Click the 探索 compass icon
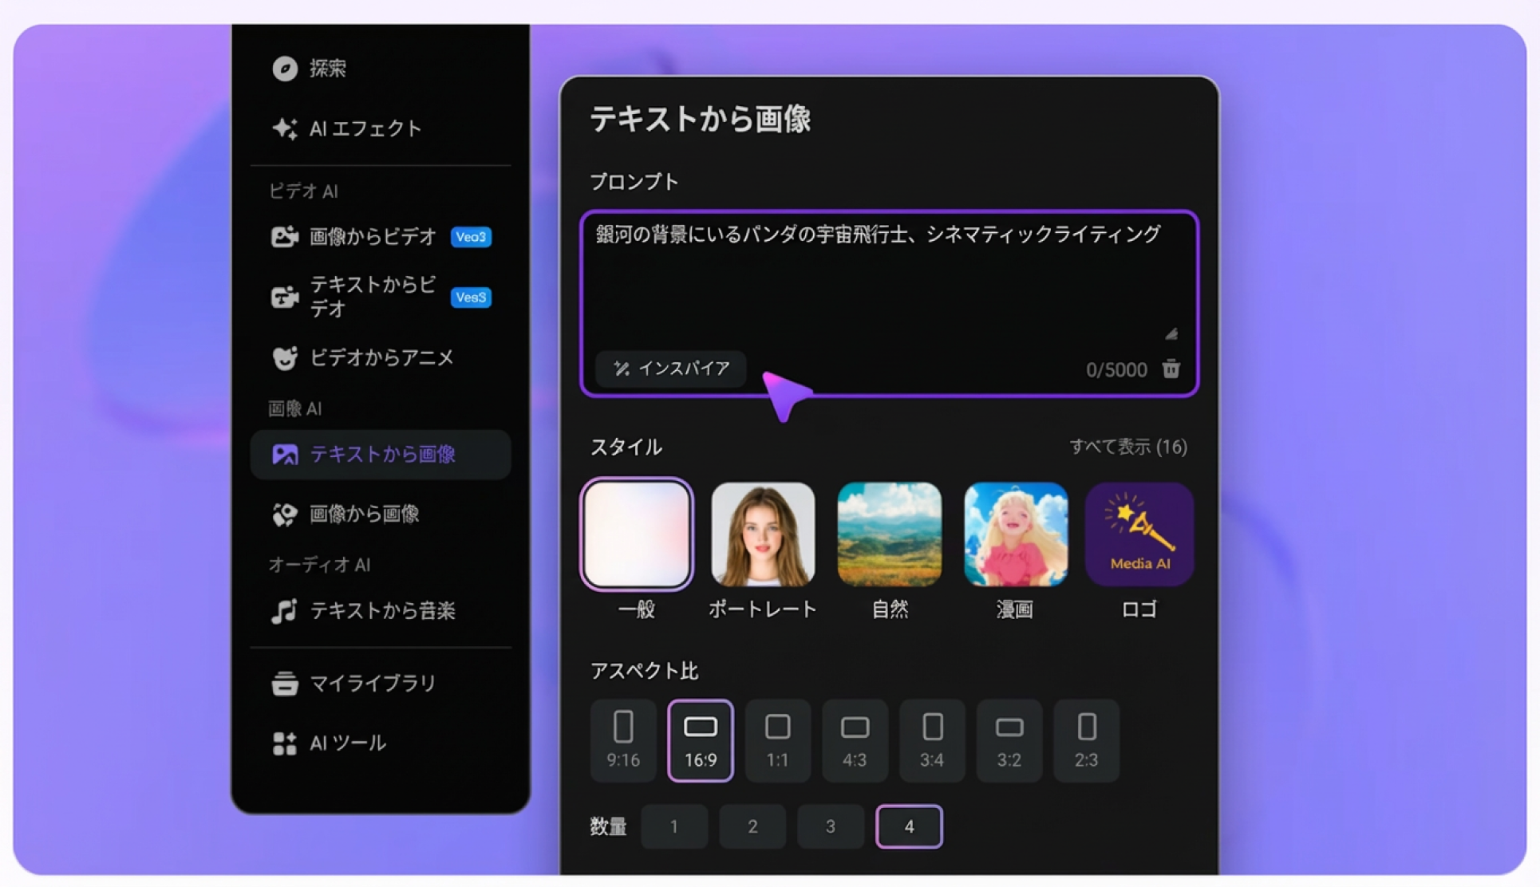Image resolution: width=1540 pixels, height=887 pixels. (x=285, y=69)
